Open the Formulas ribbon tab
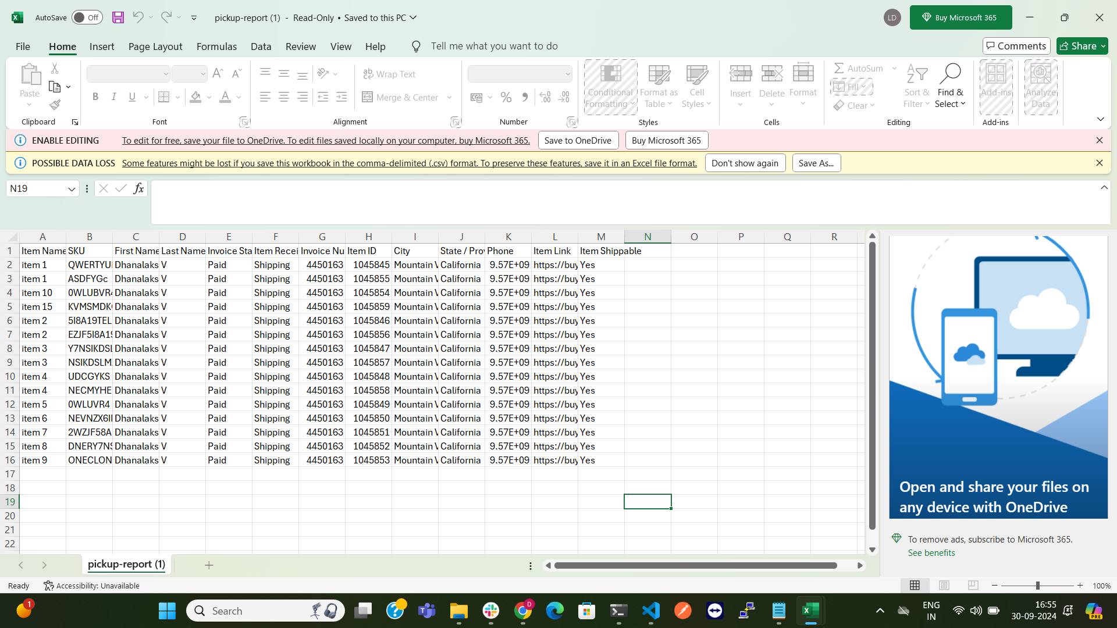The width and height of the screenshot is (1117, 628). pos(216,47)
